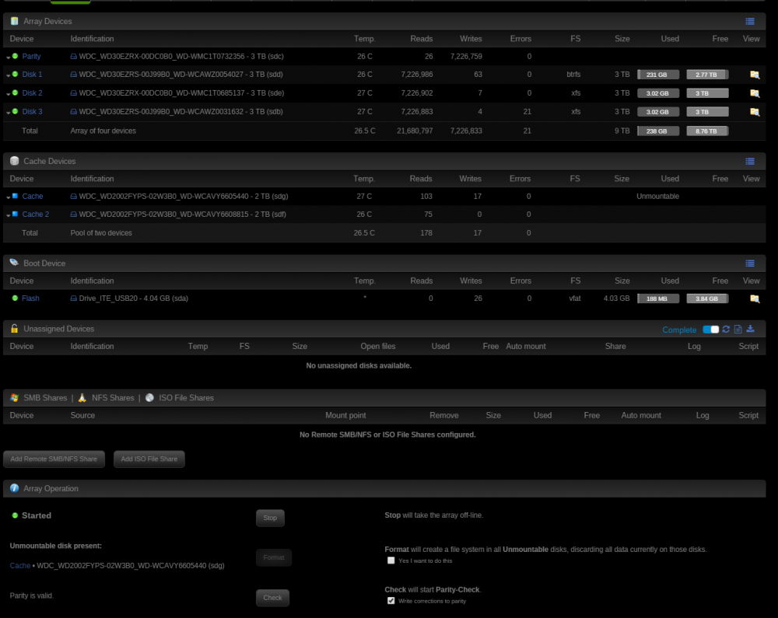Viewport: 778px width, 618px height.
Task: Browse Disk 1 contents via View icon
Action: (x=755, y=75)
